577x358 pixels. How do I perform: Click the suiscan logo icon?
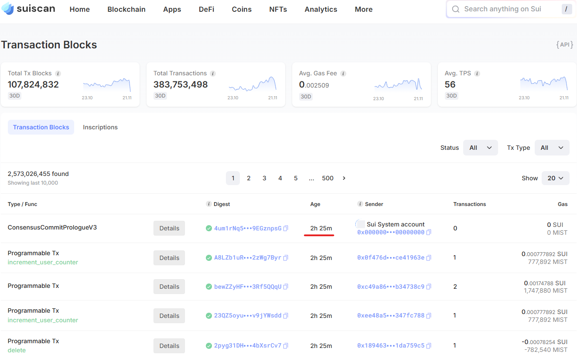tap(8, 8)
